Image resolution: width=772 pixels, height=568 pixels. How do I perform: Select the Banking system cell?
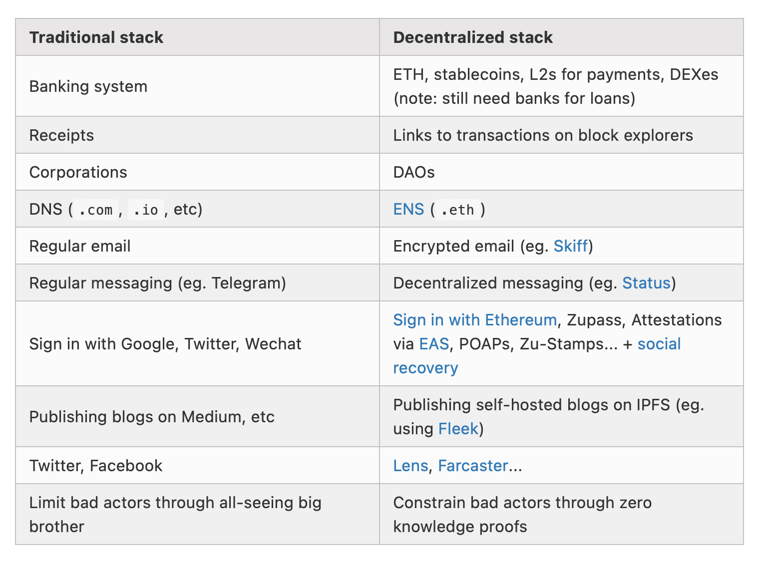(88, 86)
